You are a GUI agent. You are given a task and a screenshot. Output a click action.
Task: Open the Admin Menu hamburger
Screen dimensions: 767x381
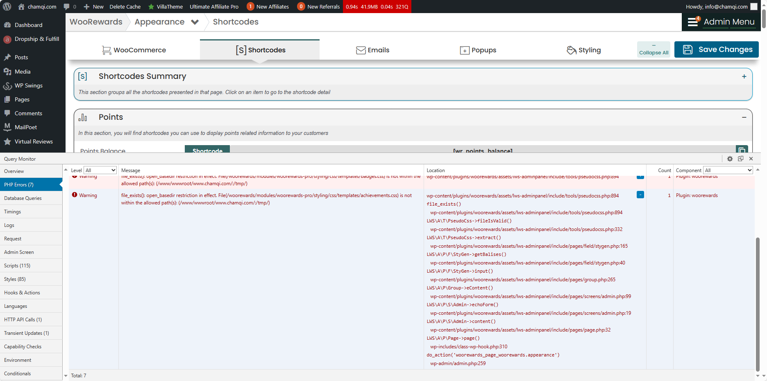[x=722, y=22]
